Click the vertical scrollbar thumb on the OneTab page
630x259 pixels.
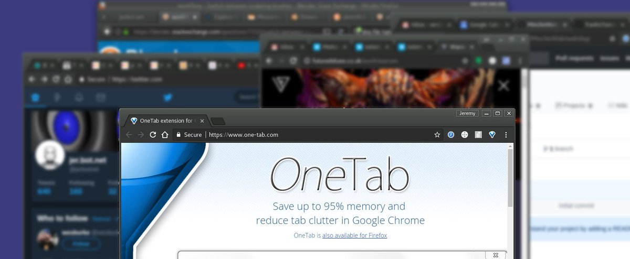point(510,178)
